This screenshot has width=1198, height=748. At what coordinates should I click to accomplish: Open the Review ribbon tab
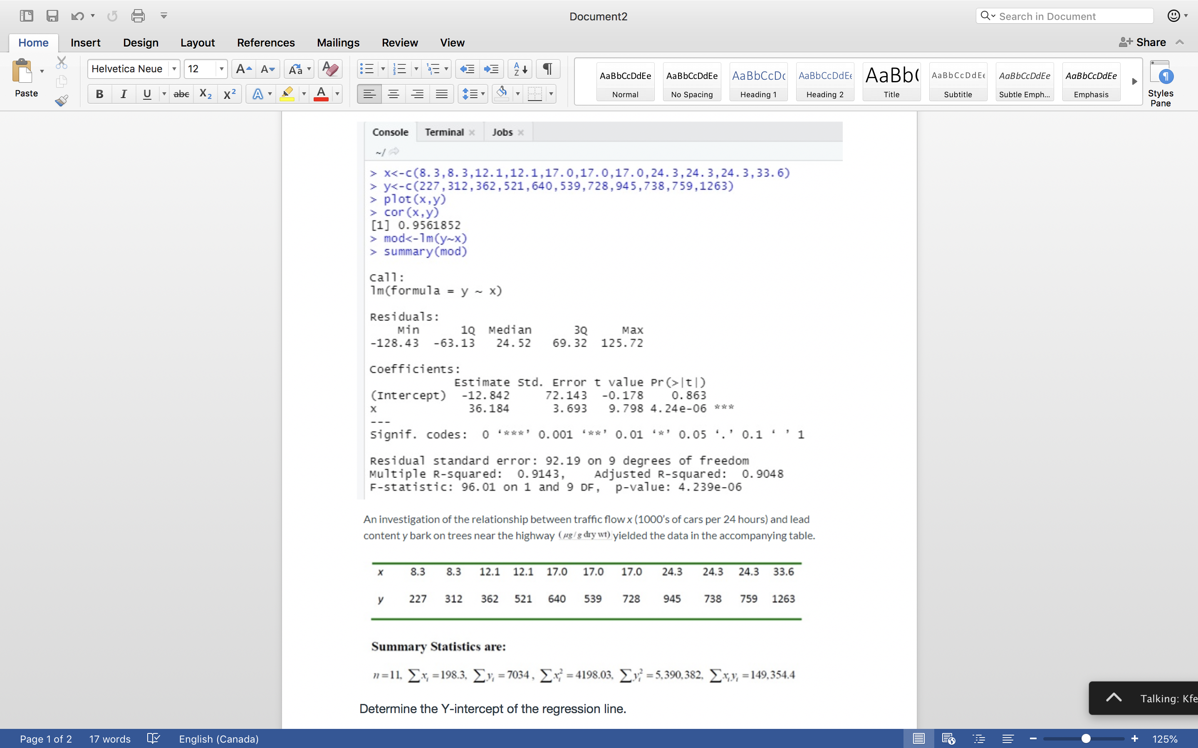coord(399,42)
